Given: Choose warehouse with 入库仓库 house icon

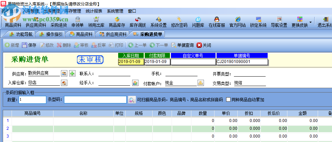Looking at the screenshot, I should tap(64, 83).
